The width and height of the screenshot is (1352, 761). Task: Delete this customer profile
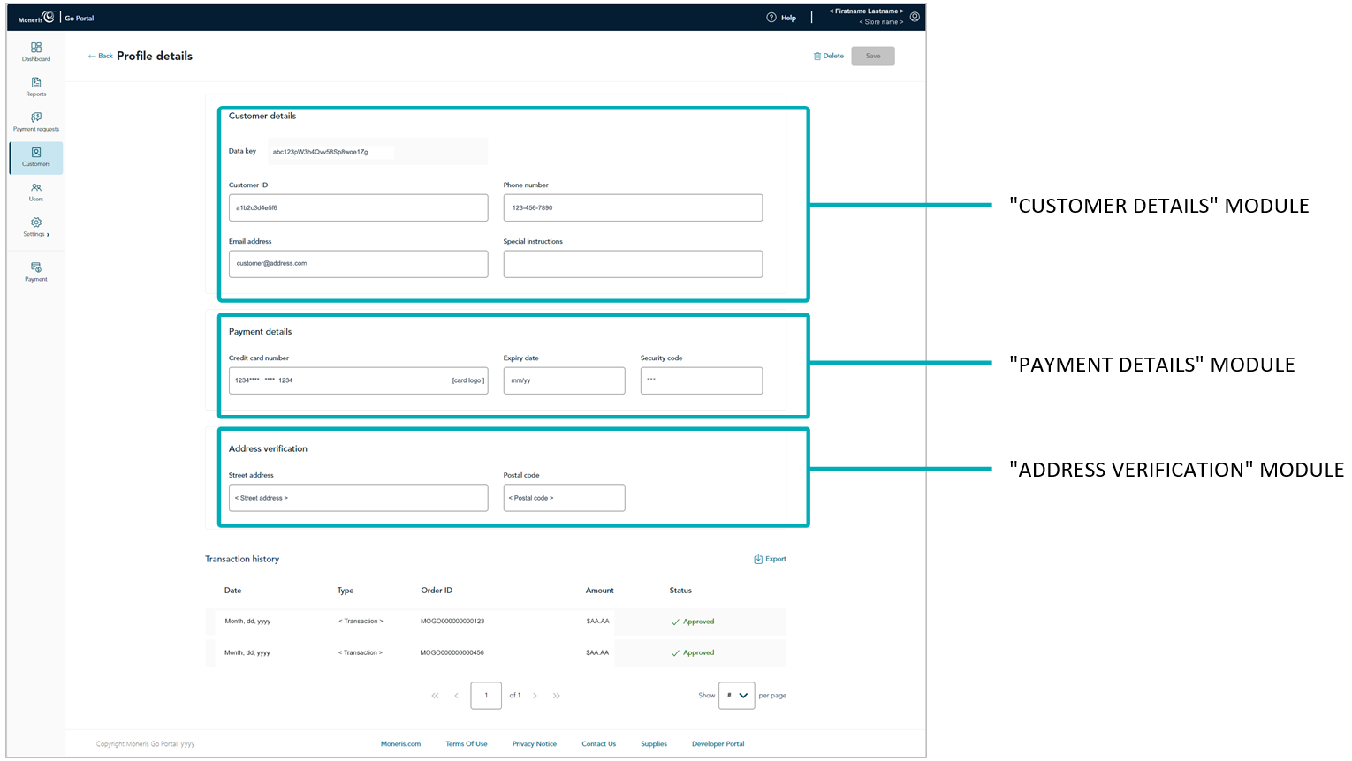pos(829,56)
